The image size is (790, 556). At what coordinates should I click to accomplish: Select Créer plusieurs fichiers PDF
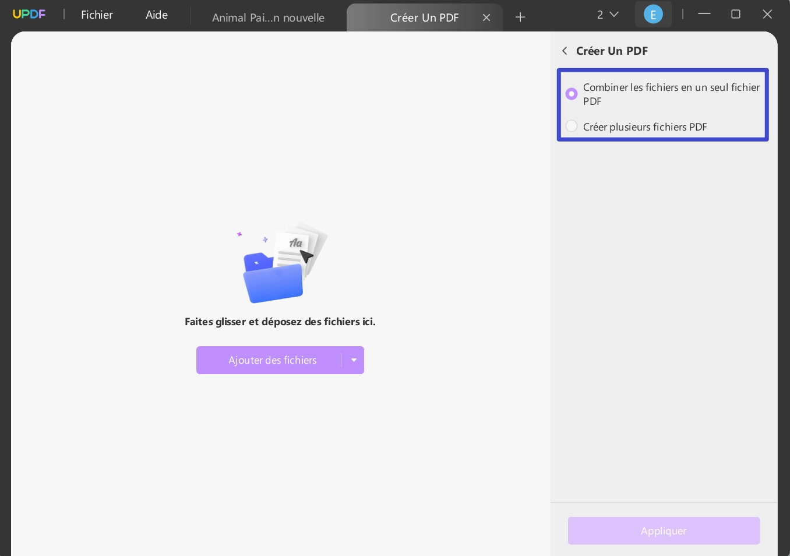571,126
